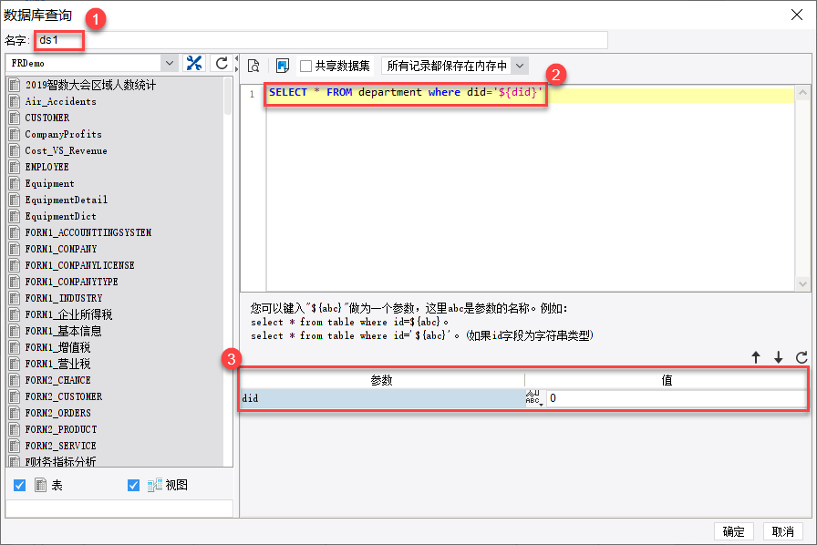The height and width of the screenshot is (545, 817).
Task: Select the FORM1_基本信息 table
Action: 63,331
